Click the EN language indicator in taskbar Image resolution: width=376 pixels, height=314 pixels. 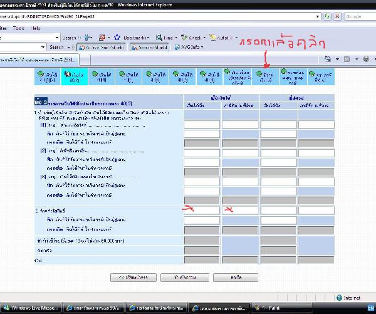(371, 308)
